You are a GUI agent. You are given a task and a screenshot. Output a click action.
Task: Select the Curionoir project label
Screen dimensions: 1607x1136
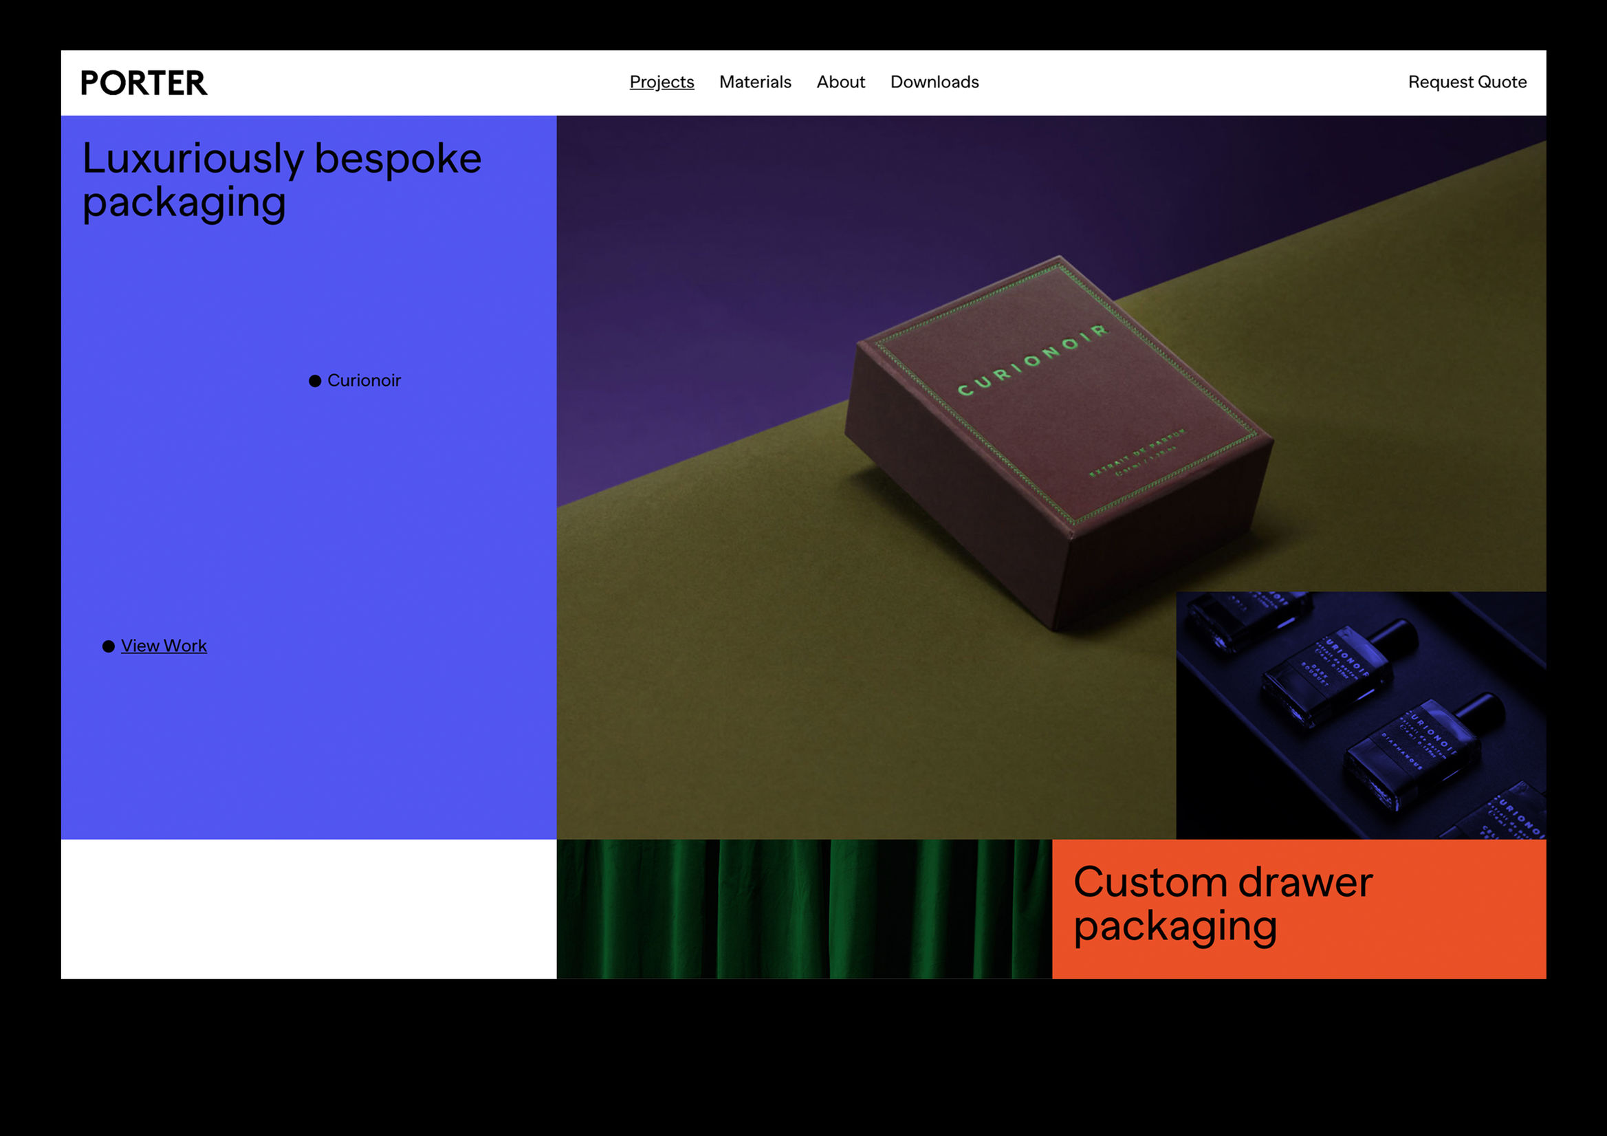pos(364,381)
